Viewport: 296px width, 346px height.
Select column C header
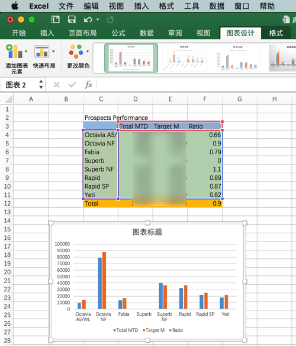coord(101,99)
